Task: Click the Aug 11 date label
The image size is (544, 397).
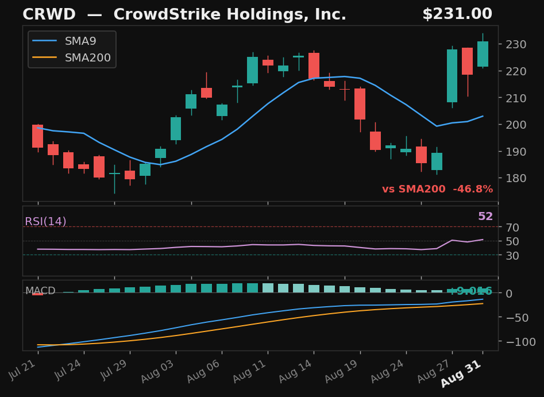Action: point(250,371)
